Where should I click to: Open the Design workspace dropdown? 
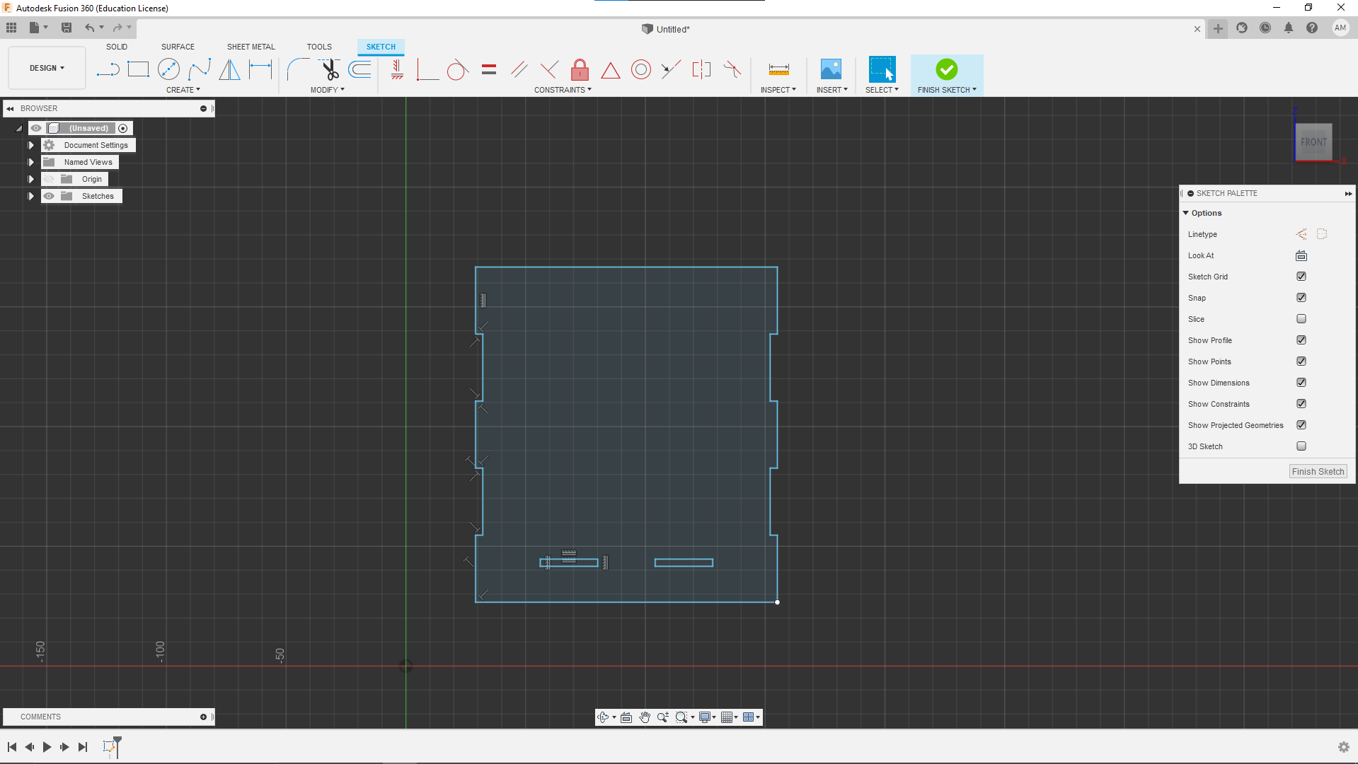(x=47, y=68)
